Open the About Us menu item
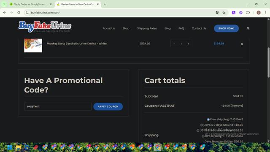270x152 pixels. coord(109,28)
